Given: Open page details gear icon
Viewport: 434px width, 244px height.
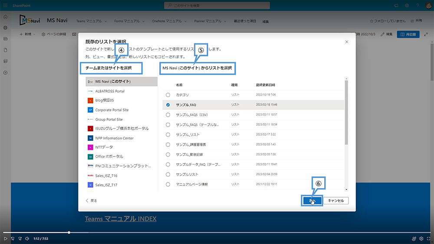Looking at the screenshot, I should pyautogui.click(x=43, y=34).
